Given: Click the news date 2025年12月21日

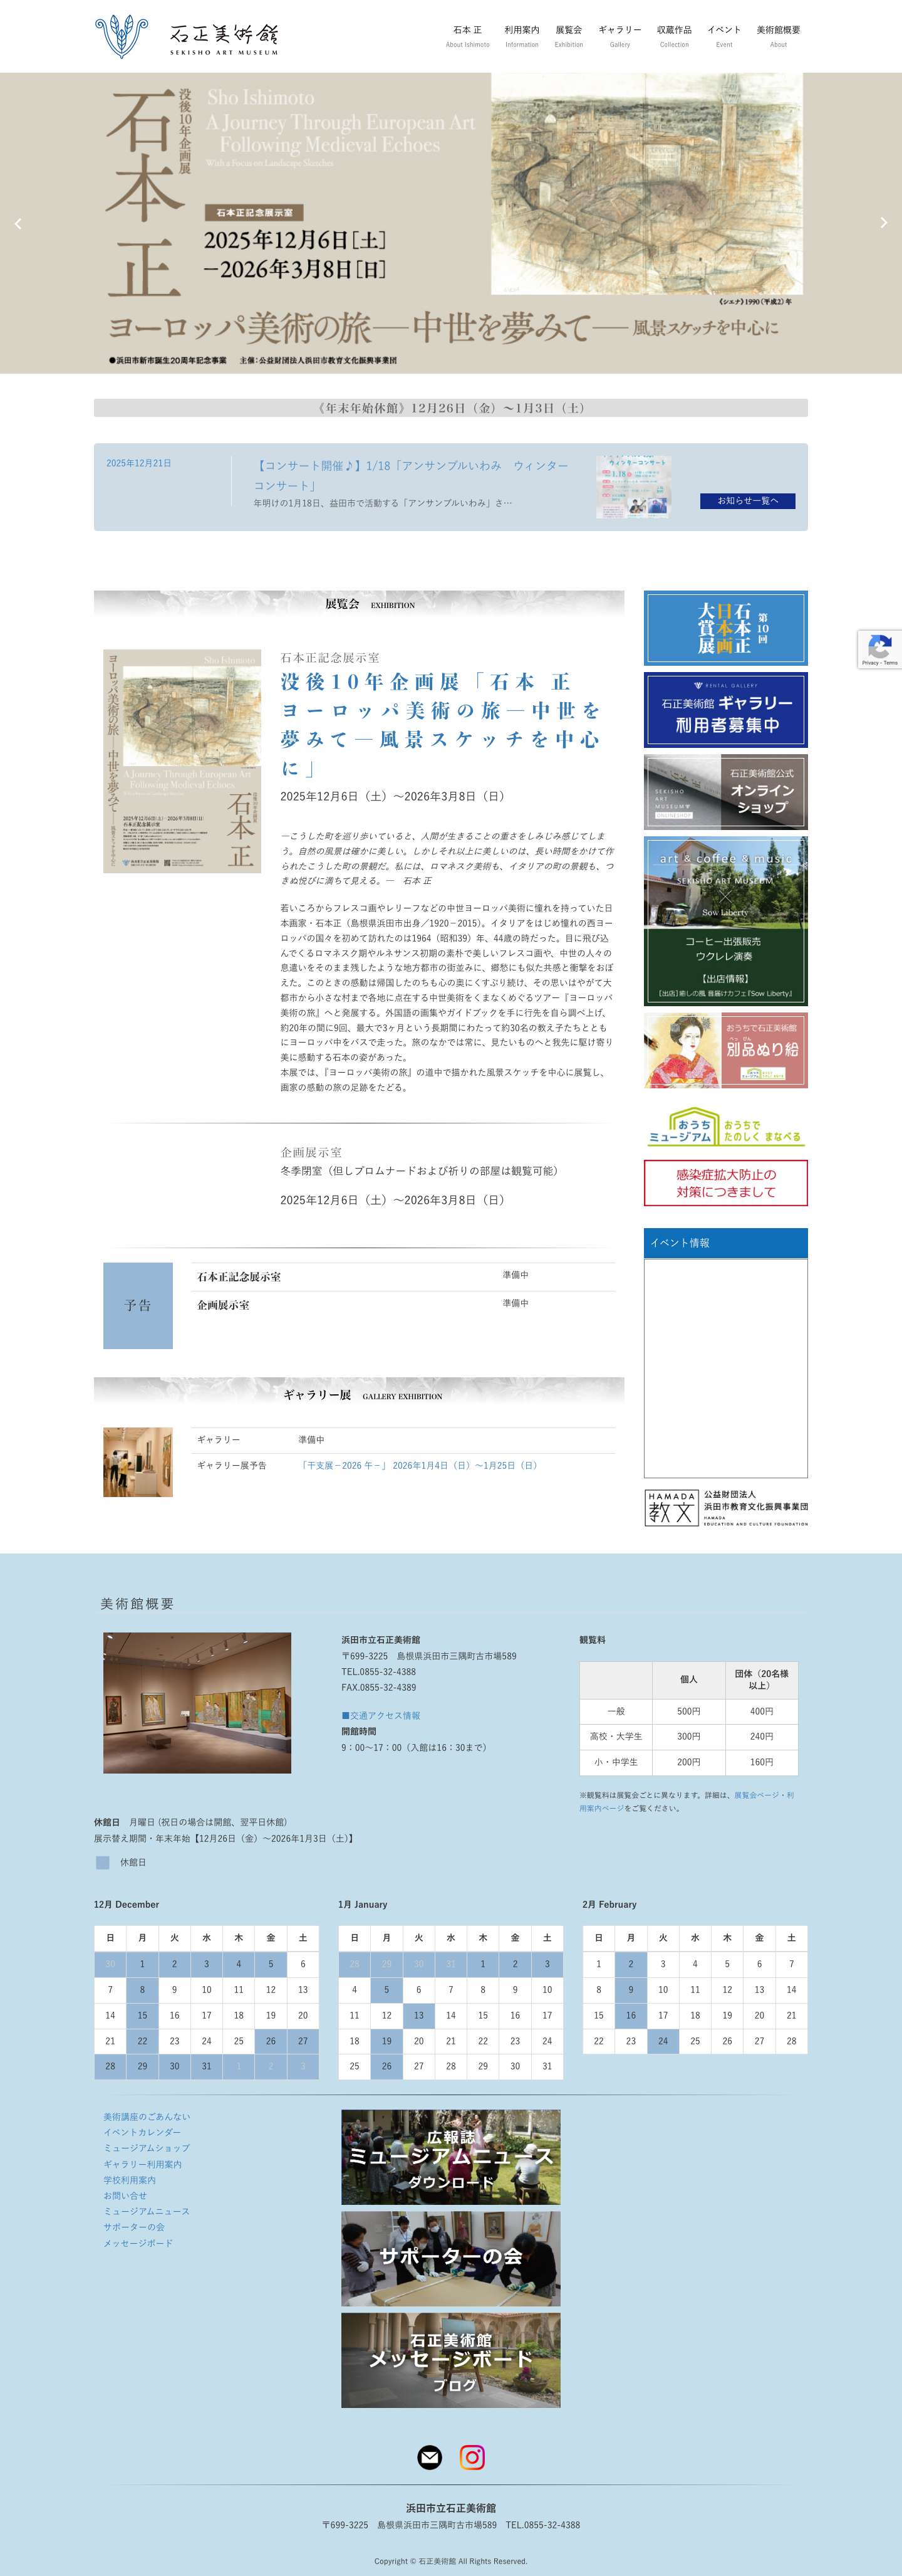Looking at the screenshot, I should [139, 463].
